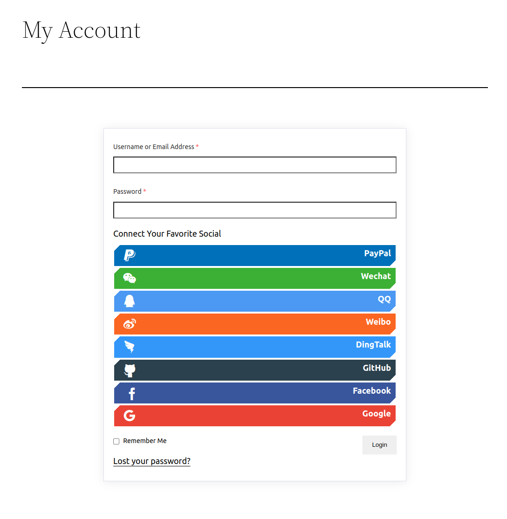Click the Google 'G' icon
Screen dimensions: 507x519
[x=129, y=415]
